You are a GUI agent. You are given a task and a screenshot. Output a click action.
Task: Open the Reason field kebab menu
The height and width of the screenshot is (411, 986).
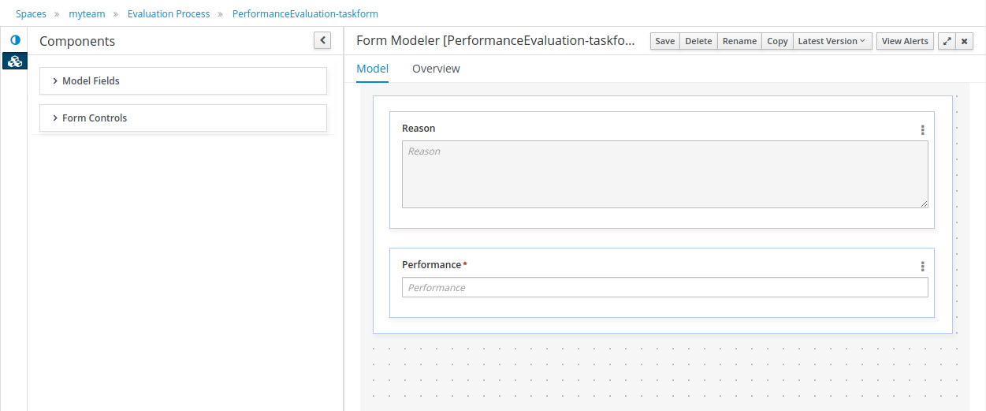pyautogui.click(x=922, y=130)
